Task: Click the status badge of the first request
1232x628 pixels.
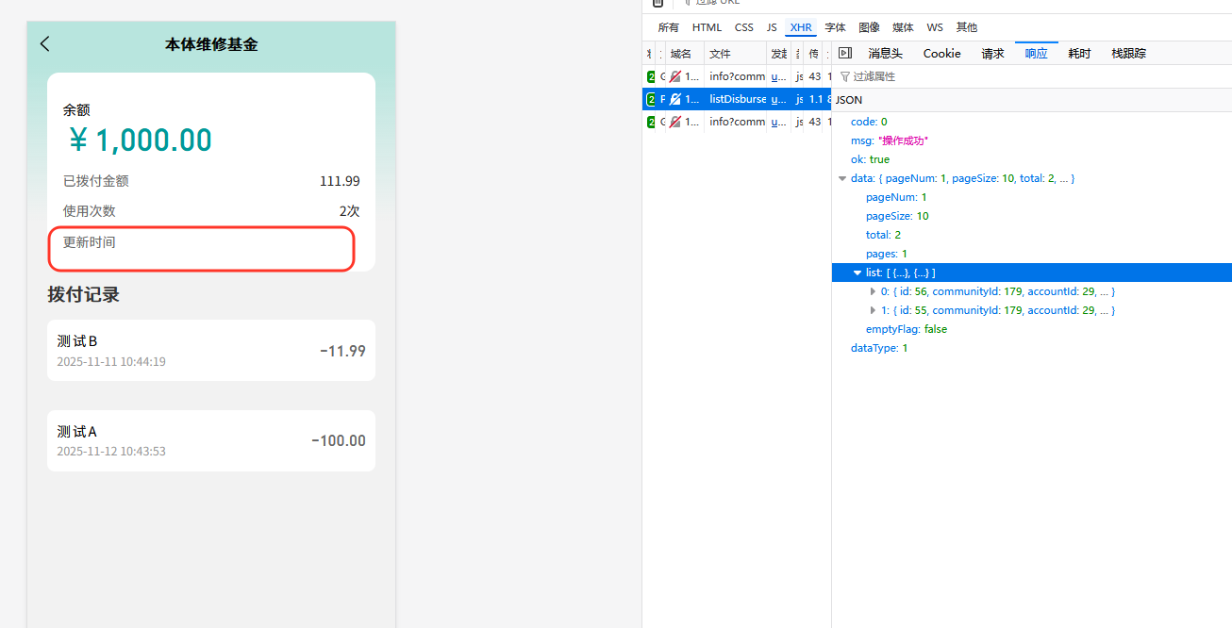Action: click(650, 76)
